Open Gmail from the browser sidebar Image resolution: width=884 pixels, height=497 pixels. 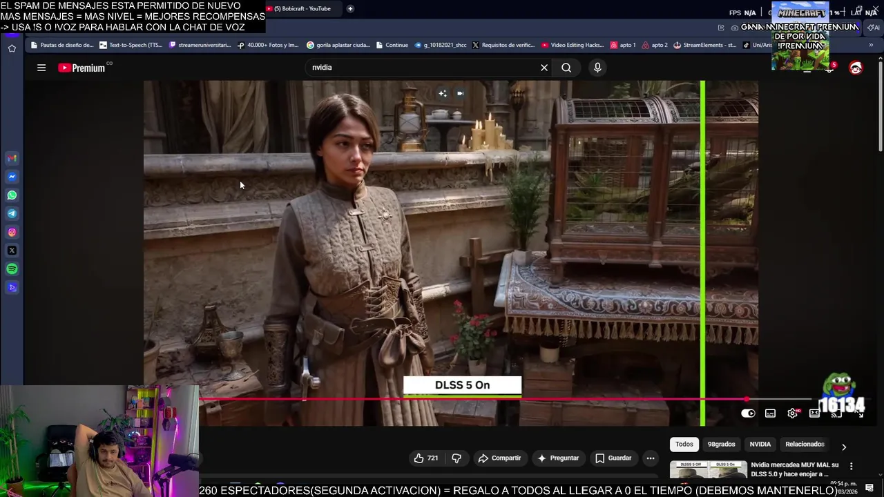coord(12,158)
